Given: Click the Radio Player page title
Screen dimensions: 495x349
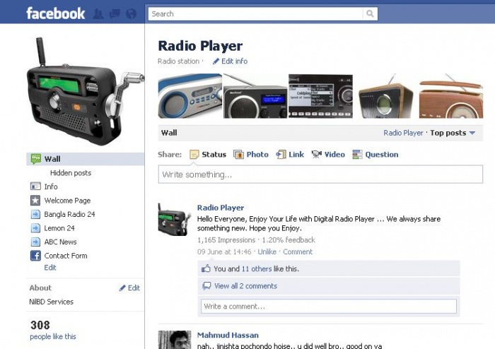Looking at the screenshot, I should (200, 46).
